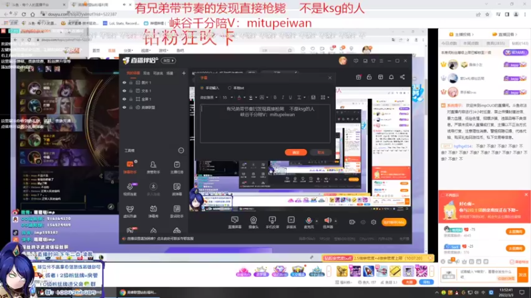Screen dimensions: 531x298
Task: Hide the 英雄联盟 source with its eye
Action: [x=124, y=107]
